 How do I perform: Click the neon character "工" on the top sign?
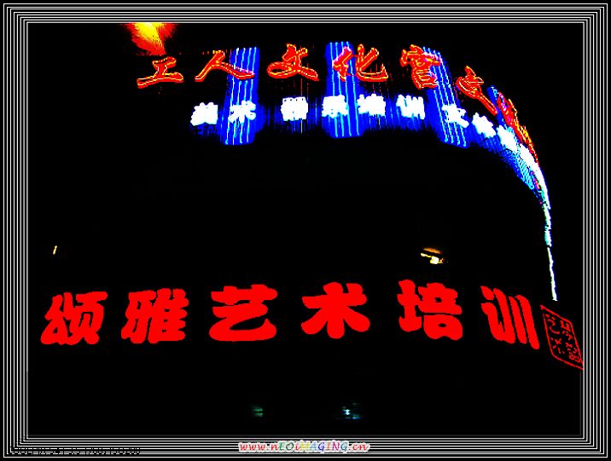point(160,72)
